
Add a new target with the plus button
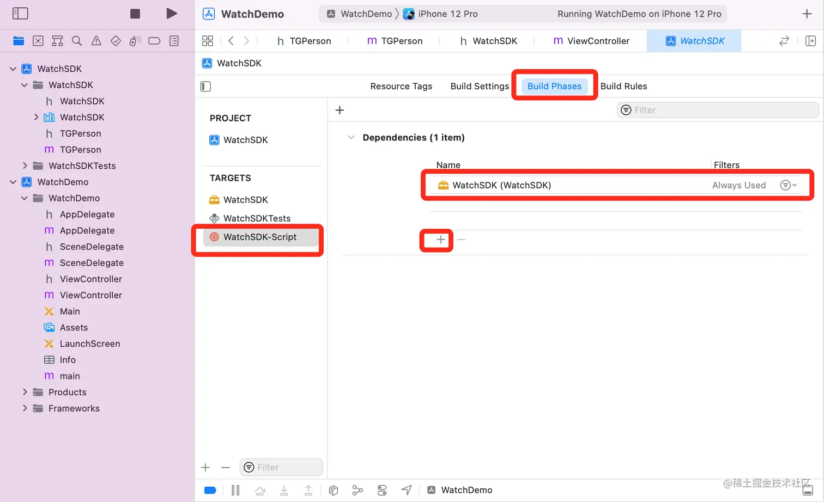coord(205,467)
